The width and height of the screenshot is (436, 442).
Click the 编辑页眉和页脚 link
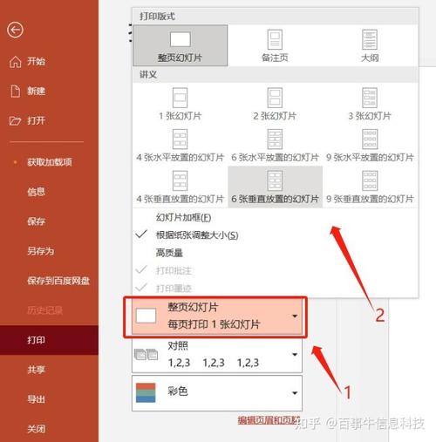point(269,420)
